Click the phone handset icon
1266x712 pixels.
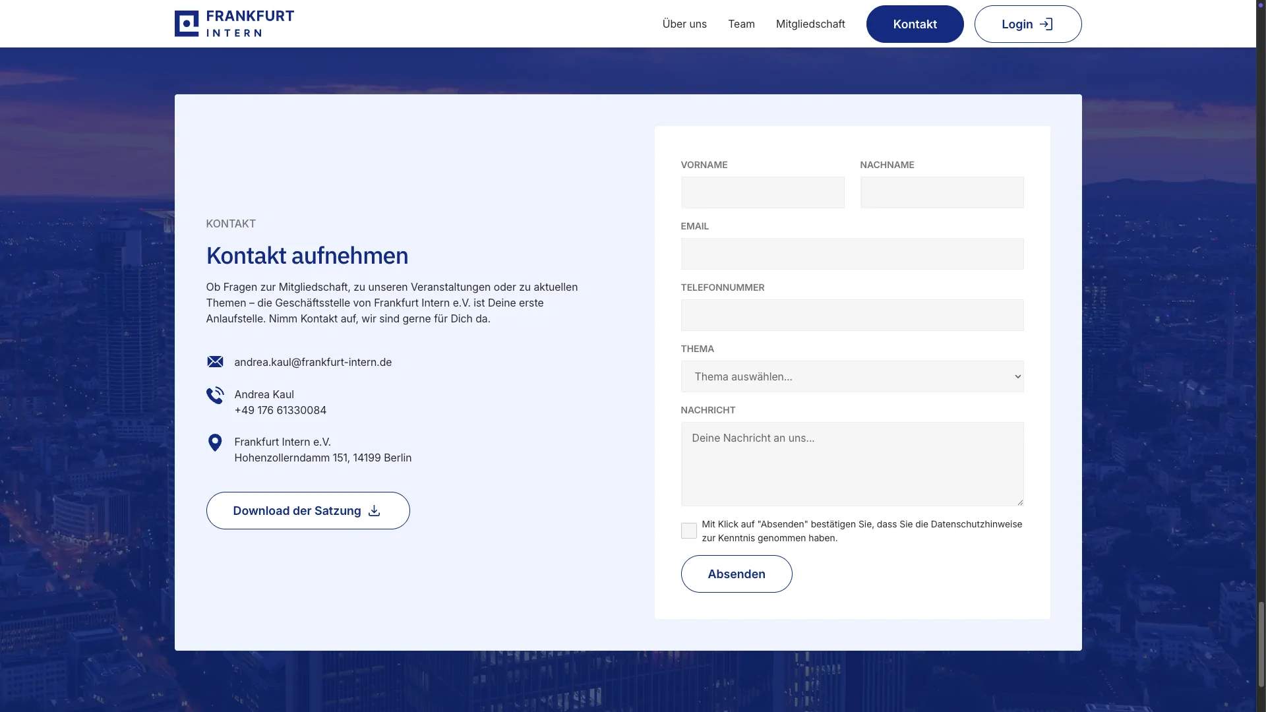[215, 395]
